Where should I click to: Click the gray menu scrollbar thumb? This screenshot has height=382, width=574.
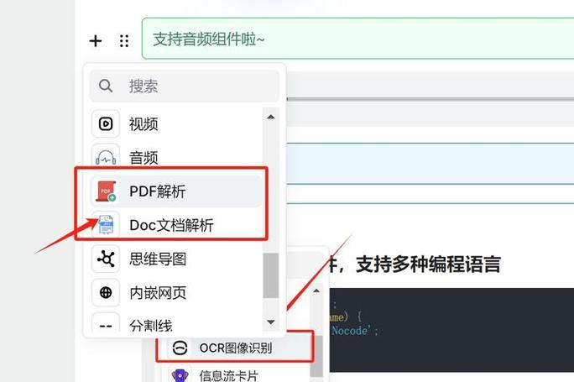click(271, 275)
